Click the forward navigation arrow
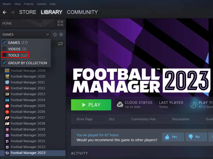The image size is (213, 159). pyautogui.click(x=13, y=12)
